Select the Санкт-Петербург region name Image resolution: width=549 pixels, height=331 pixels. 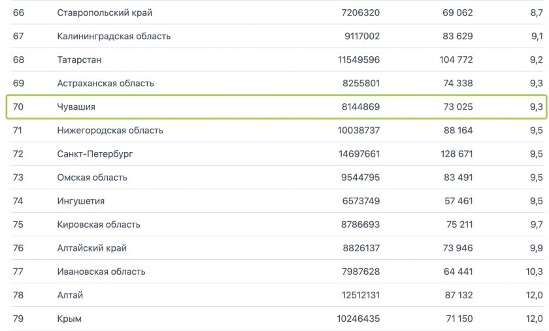tap(95, 154)
